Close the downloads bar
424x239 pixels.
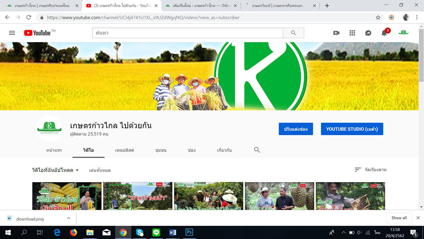pos(418,218)
